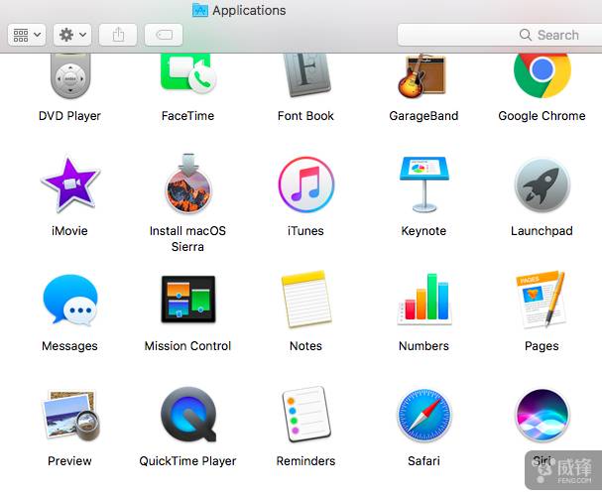
Task: Click the "Reminders" label
Action: (x=305, y=461)
